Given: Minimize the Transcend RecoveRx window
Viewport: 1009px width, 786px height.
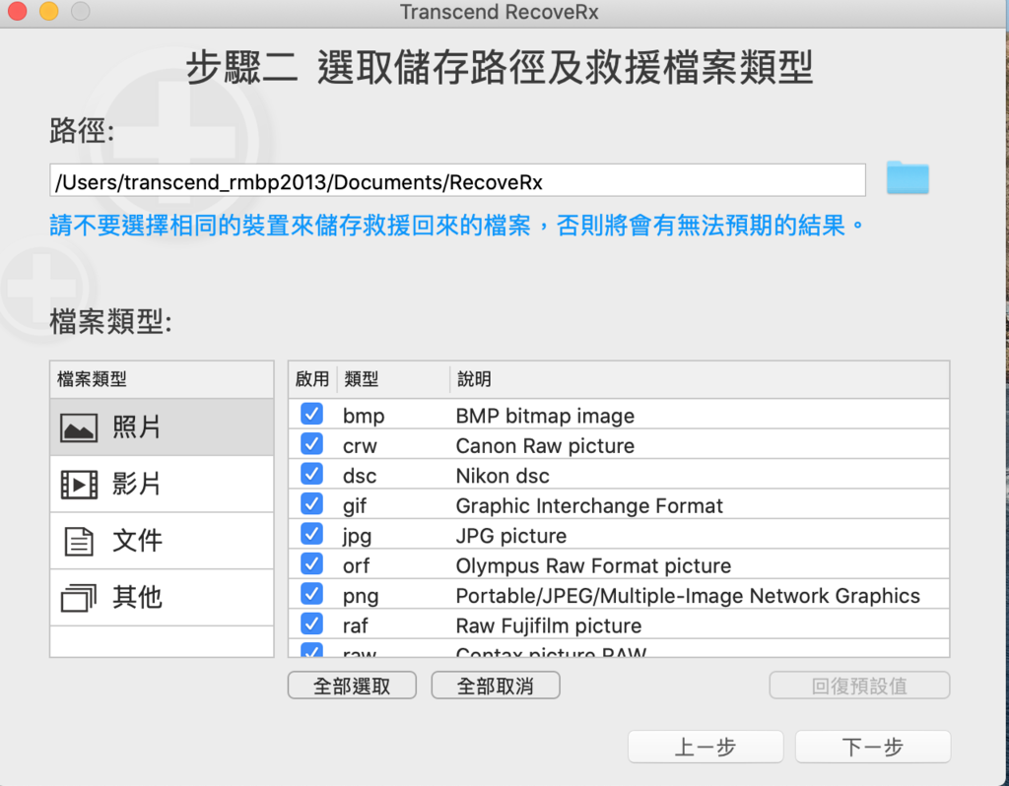Looking at the screenshot, I should pos(49,11).
